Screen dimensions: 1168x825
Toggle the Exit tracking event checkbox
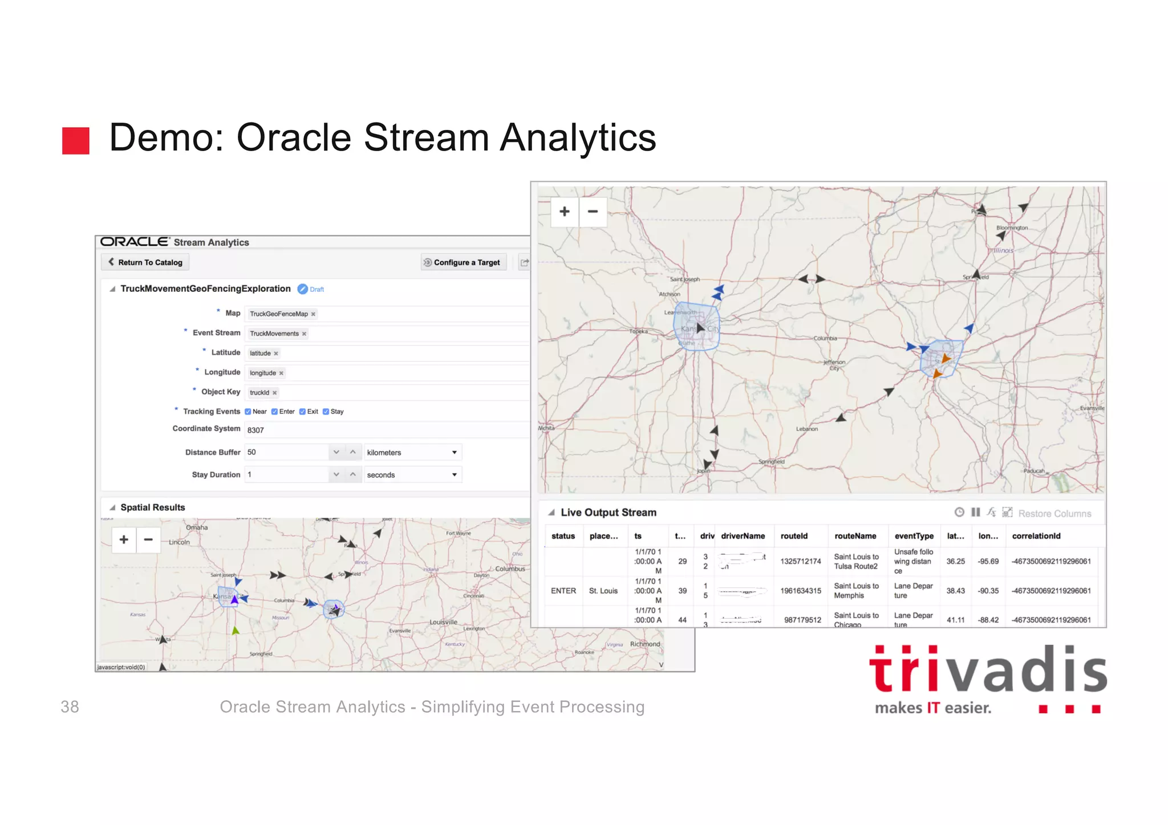click(302, 412)
